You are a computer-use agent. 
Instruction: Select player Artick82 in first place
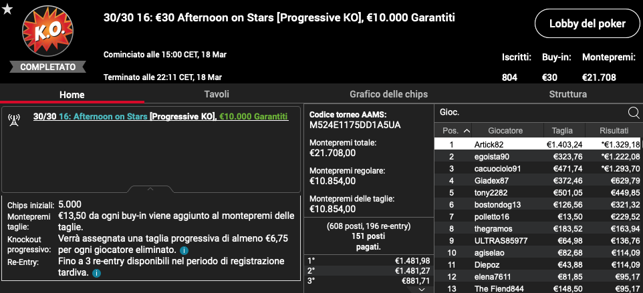539,144
